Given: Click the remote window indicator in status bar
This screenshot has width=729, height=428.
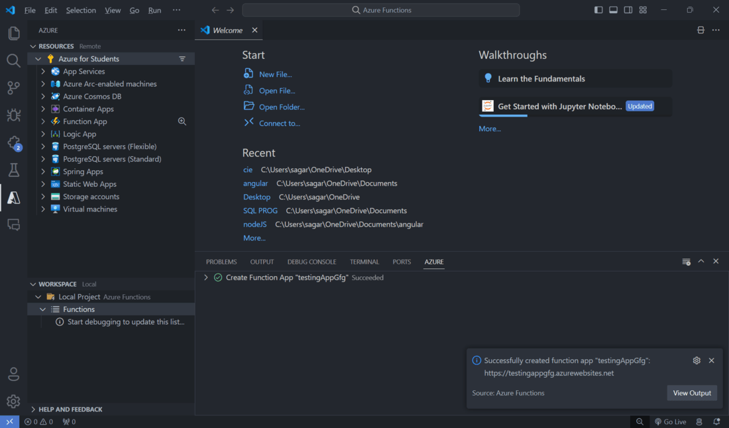Looking at the screenshot, I should click(x=9, y=421).
